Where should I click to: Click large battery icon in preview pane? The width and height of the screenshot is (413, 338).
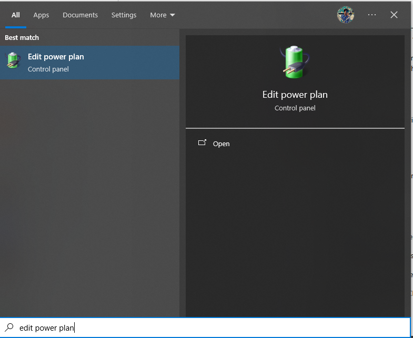tap(295, 62)
